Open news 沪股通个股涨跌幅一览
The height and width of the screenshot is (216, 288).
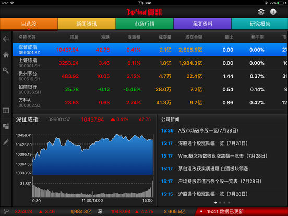tap(213, 194)
